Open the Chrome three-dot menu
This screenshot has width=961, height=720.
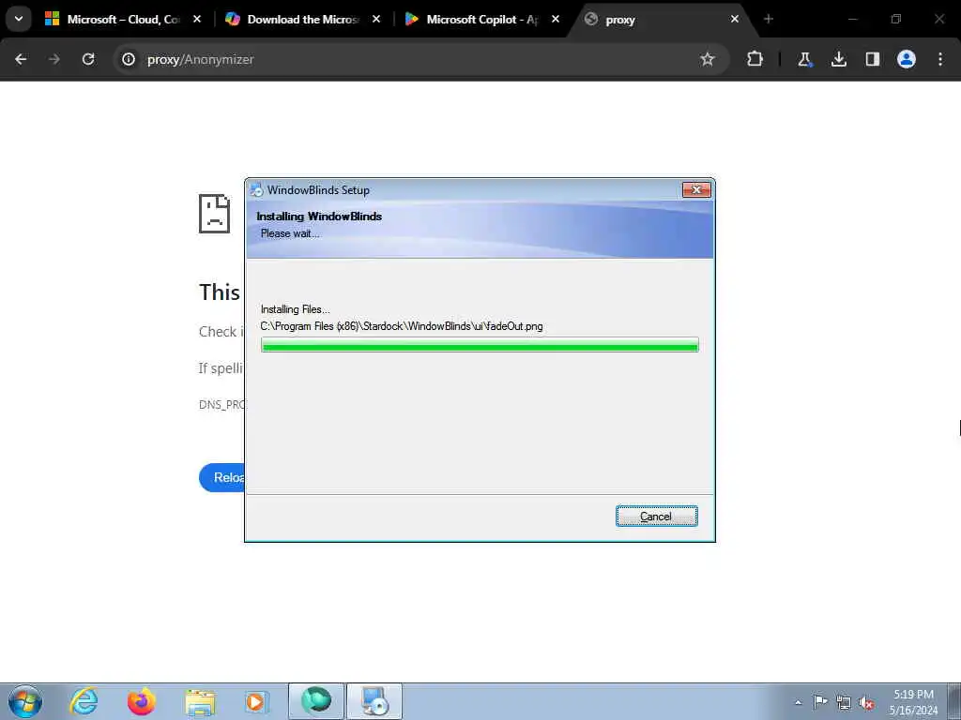point(940,59)
